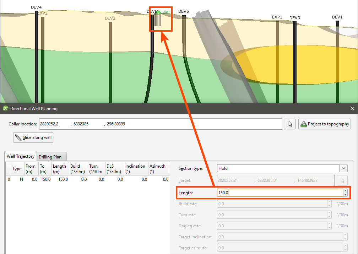This screenshot has height=254, width=358.
Task: Click the DEV1 well label
Action: (337, 17)
